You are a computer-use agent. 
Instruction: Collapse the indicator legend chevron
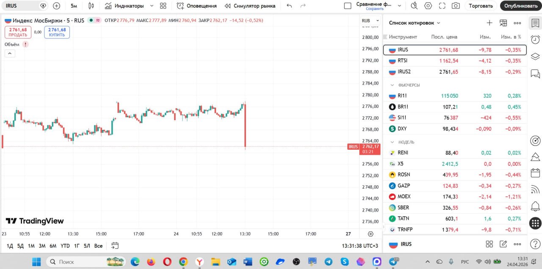[x=10, y=53]
